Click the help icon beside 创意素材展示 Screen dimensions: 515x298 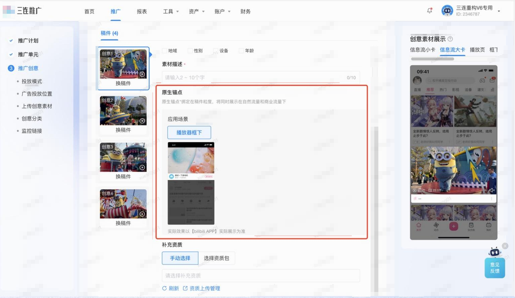point(450,39)
